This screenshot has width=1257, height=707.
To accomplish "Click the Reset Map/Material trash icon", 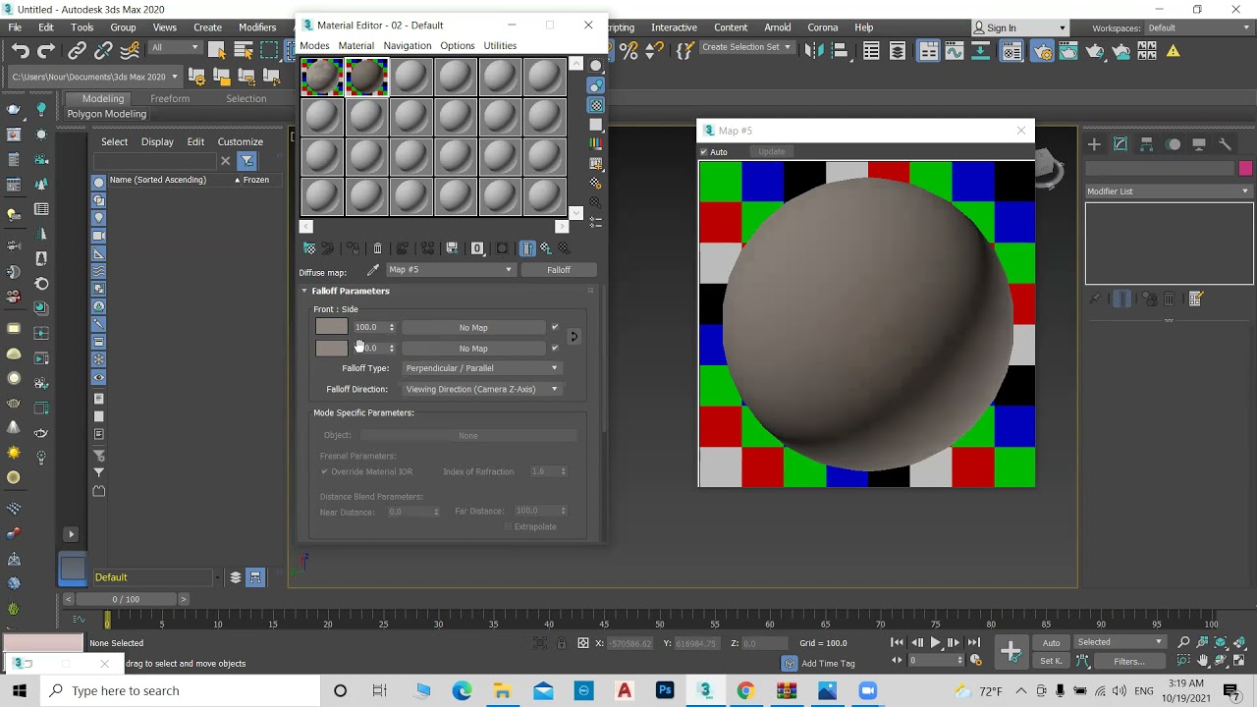I will [377, 248].
